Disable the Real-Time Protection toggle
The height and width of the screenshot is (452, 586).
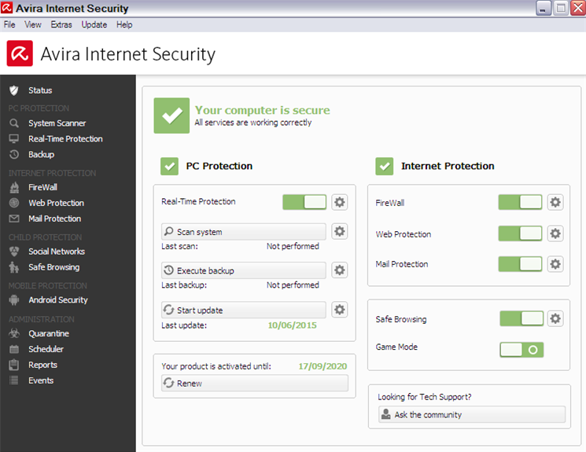coord(304,202)
